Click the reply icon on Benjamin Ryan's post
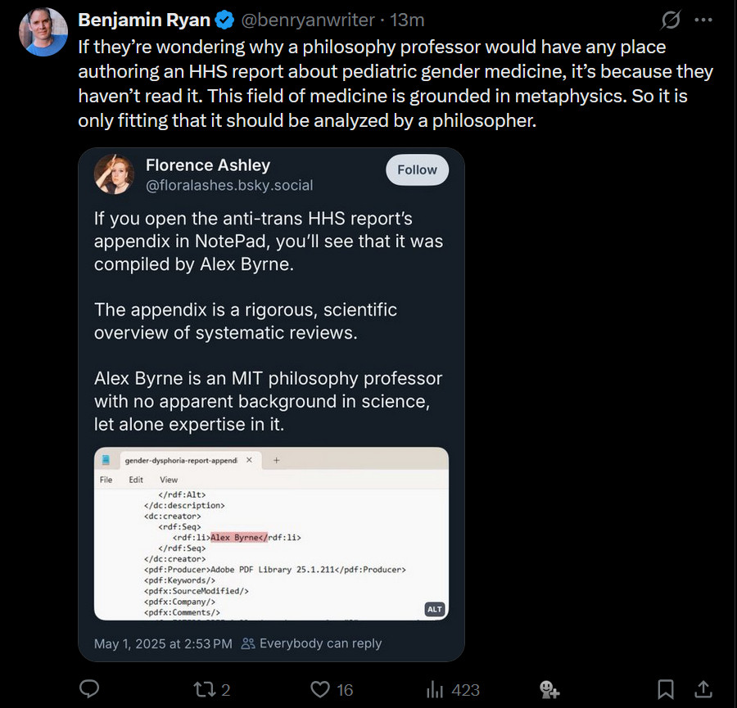 point(88,690)
